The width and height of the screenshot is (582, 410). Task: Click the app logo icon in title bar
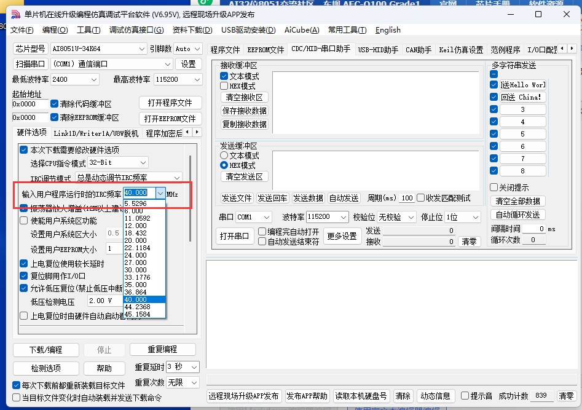pyautogui.click(x=15, y=15)
